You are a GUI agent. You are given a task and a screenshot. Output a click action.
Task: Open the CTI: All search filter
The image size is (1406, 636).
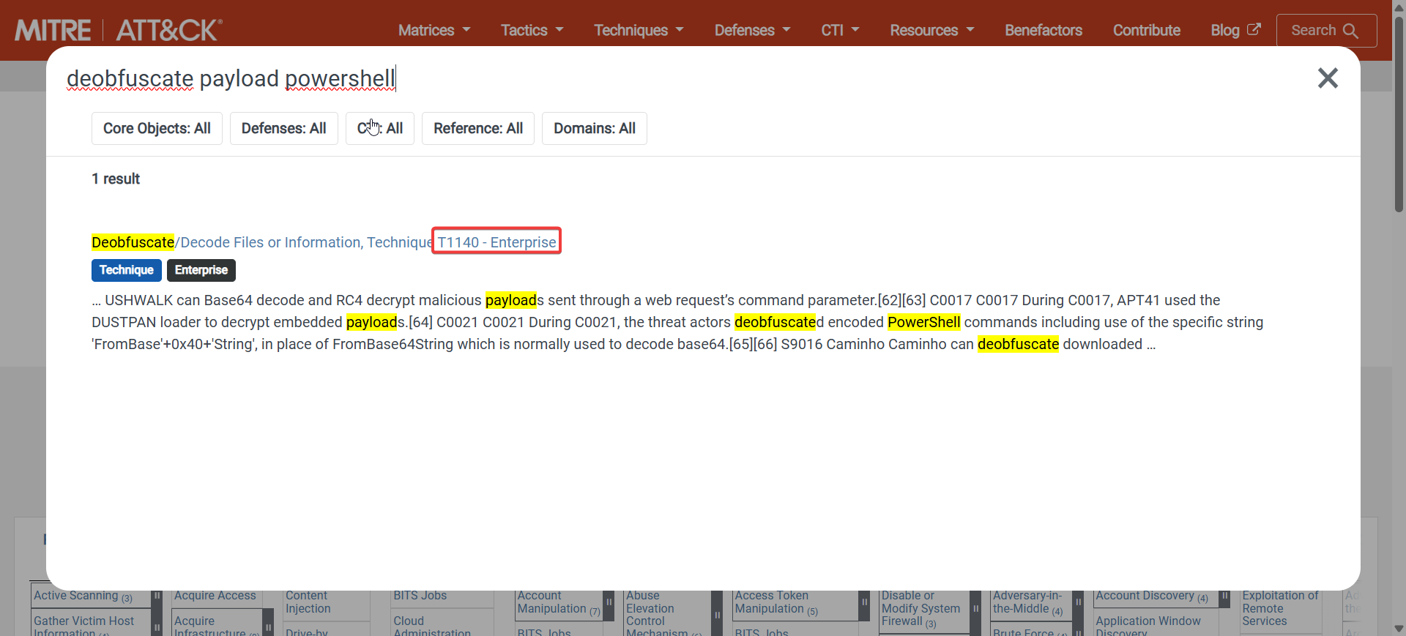(380, 128)
